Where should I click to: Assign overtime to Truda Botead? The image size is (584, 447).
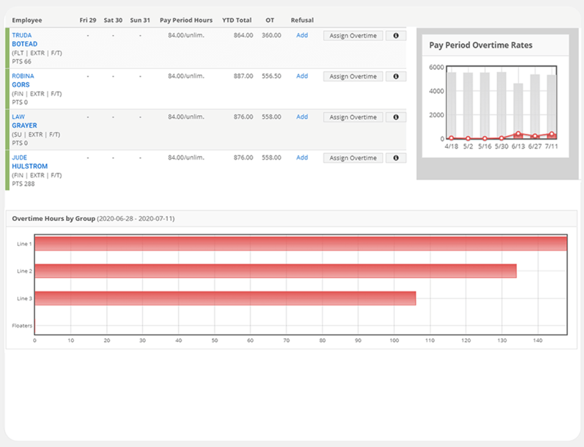[x=352, y=35]
